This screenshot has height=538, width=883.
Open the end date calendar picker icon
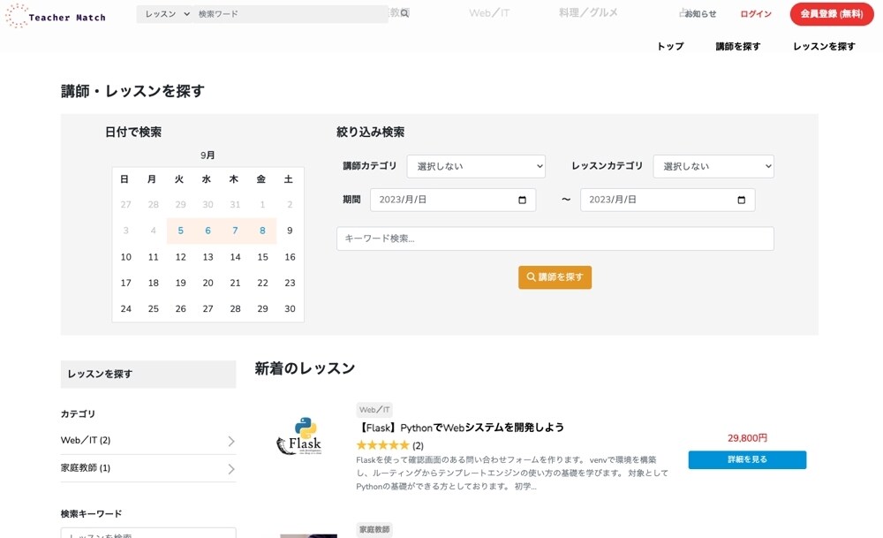[741, 200]
